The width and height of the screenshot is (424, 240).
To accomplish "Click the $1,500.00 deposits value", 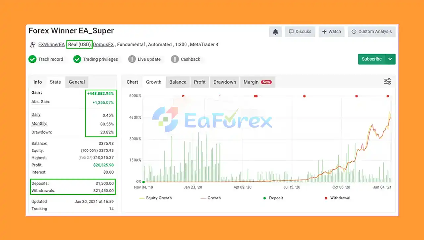I will tap(105, 183).
